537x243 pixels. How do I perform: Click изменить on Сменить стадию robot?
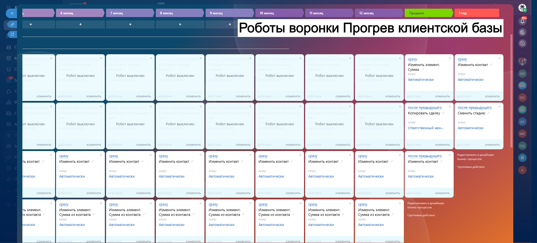tap(492, 145)
